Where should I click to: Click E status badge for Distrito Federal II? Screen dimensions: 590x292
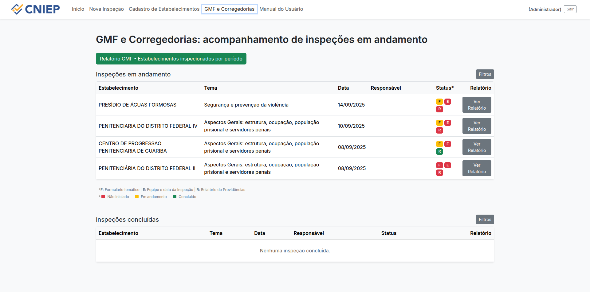[448, 165]
